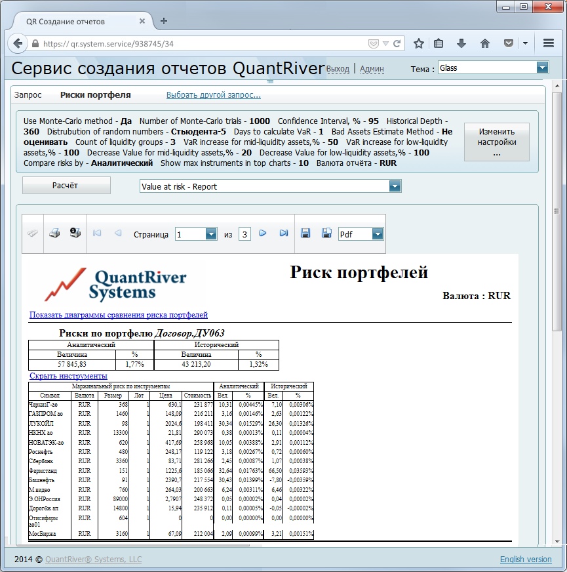Click the Цена column header

[166, 395]
